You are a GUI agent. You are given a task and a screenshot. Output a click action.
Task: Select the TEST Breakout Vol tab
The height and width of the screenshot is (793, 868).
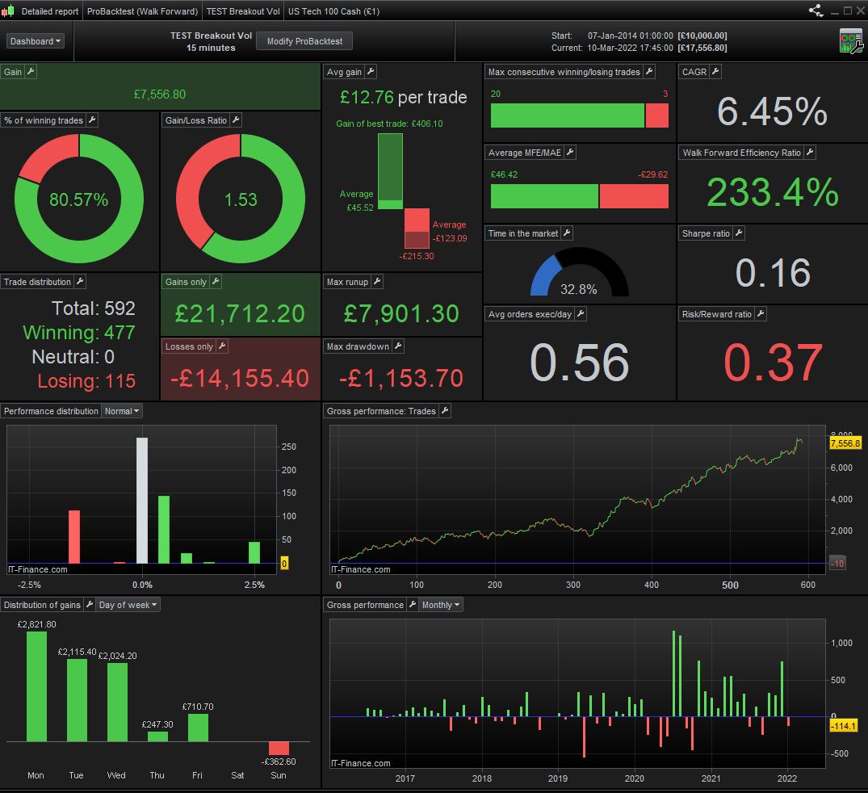pos(243,11)
